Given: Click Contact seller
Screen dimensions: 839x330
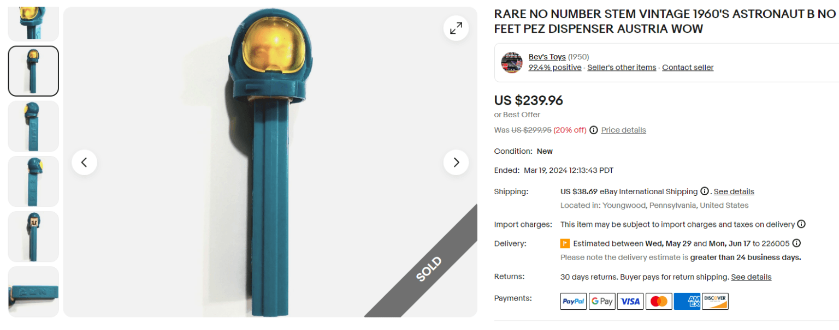Looking at the screenshot, I should (x=688, y=67).
